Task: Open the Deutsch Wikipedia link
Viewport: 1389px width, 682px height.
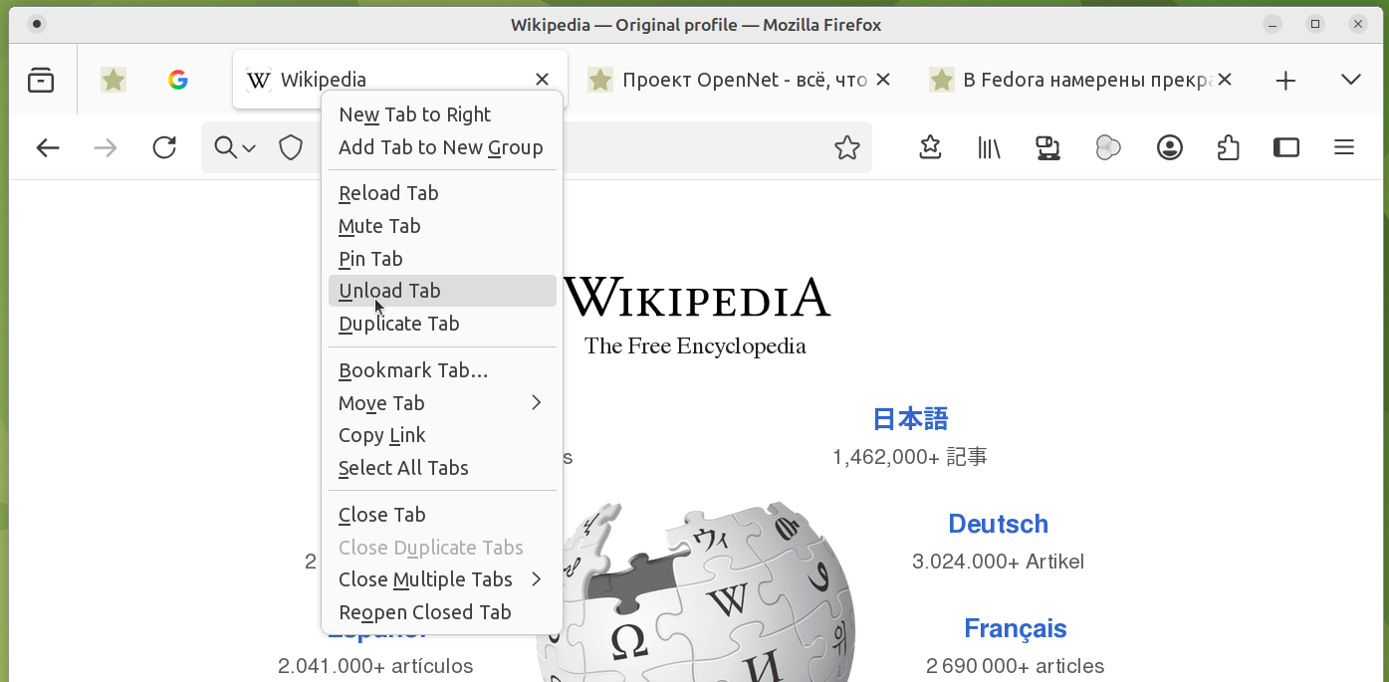Action: click(x=998, y=524)
